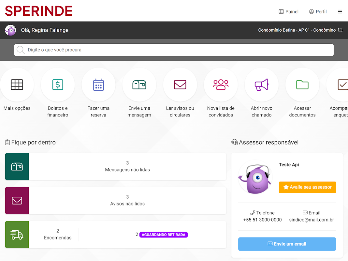Click the 'Envie uma mensagem' label
Image resolution: width=348 pixels, height=261 pixels.
pyautogui.click(x=139, y=112)
